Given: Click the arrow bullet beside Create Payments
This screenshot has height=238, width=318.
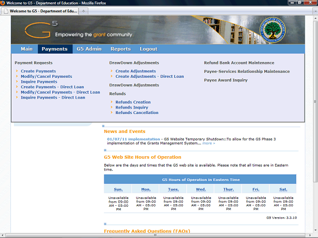Looking at the screenshot, I should [x=17, y=71].
